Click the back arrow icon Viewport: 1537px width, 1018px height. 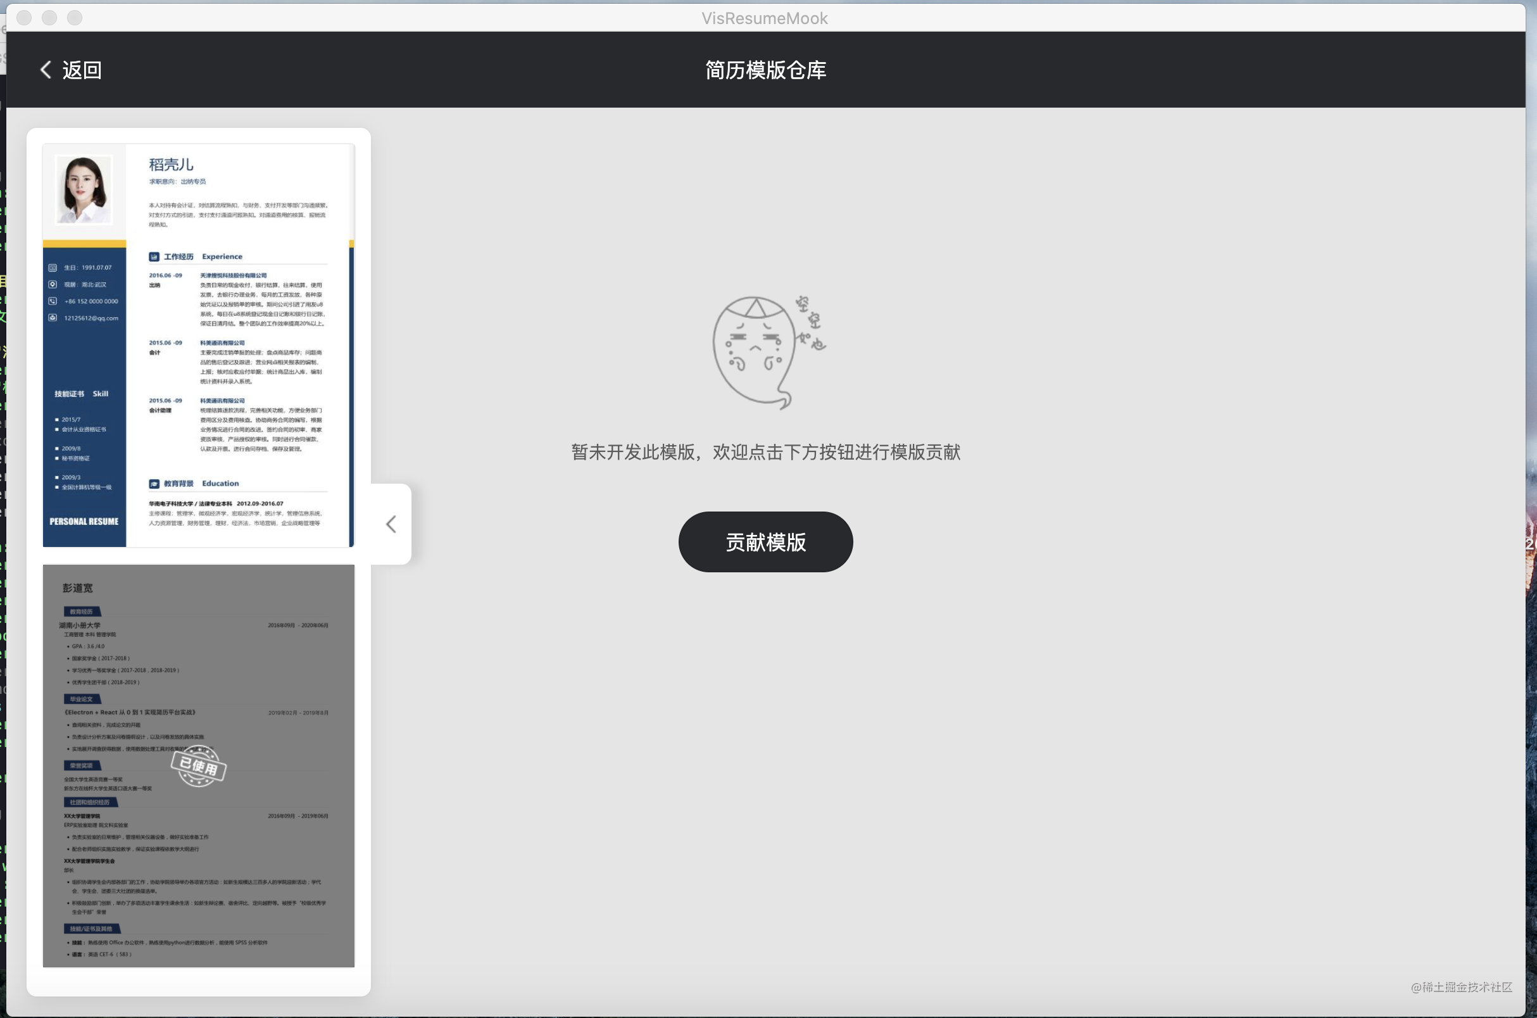(46, 70)
